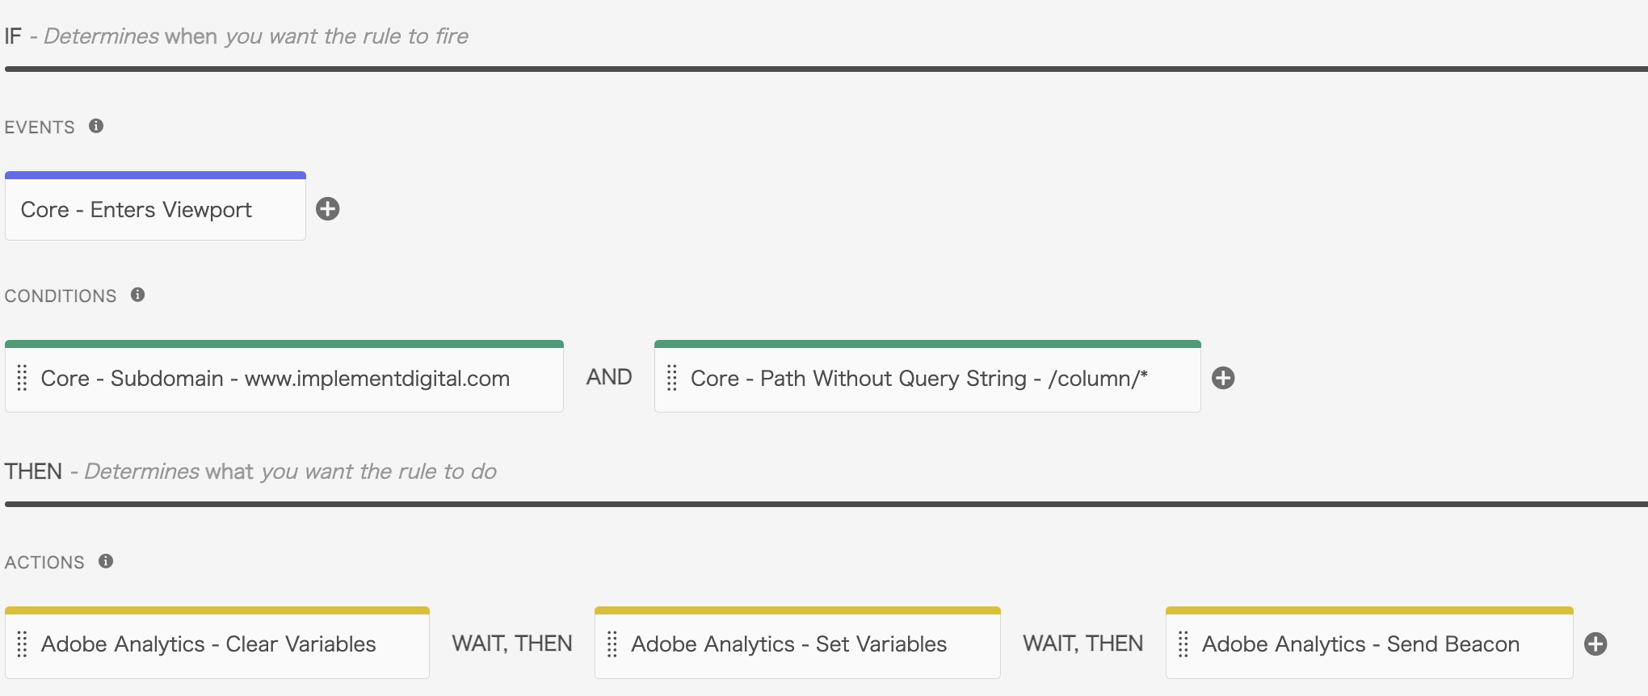The width and height of the screenshot is (1648, 696).
Task: Open Adobe Analytics - Clear Variables action
Action: 217,643
